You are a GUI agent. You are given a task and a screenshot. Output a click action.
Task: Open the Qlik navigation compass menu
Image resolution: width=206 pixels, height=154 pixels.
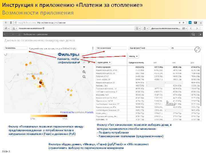[x=7, y=28]
